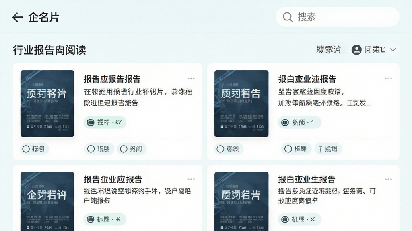Open the report titled 报白亚业迹报告
This screenshot has height=231, width=412.
(x=307, y=79)
